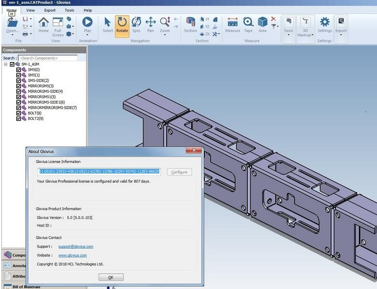
Task: Open the Export ribbon tab
Action: 50,11
